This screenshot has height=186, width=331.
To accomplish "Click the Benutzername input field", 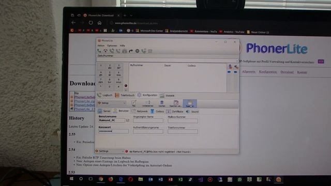I will (x=112, y=120).
